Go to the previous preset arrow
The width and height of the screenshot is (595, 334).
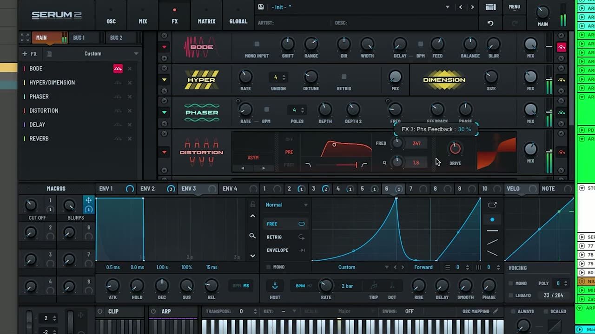click(461, 7)
